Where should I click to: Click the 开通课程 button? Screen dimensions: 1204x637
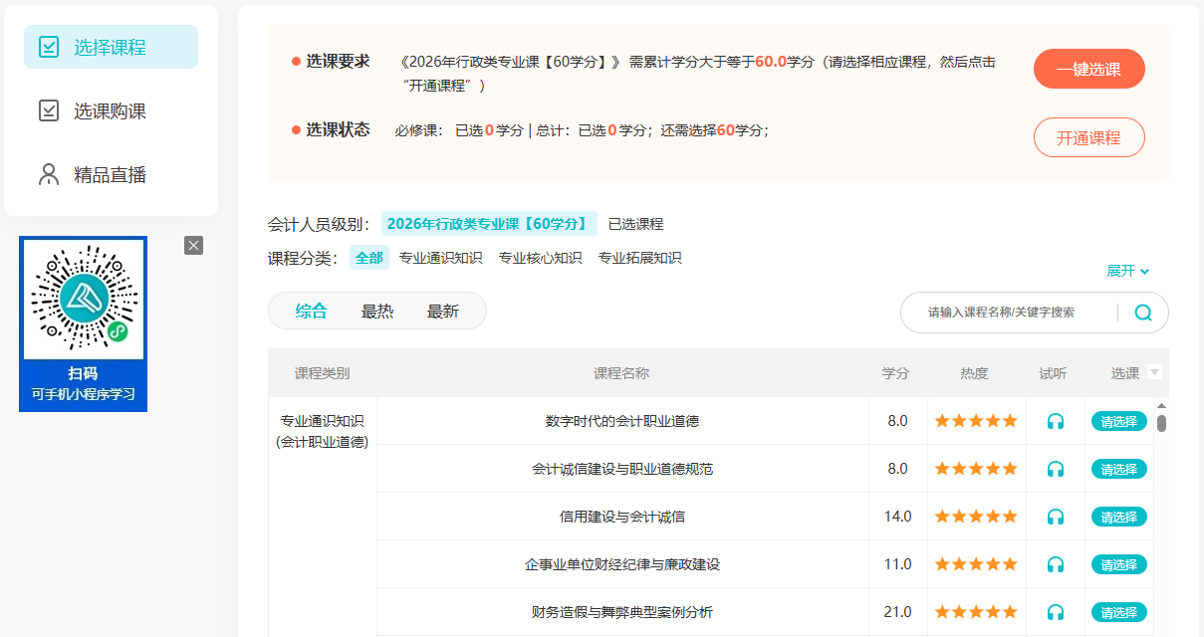coord(1088,137)
